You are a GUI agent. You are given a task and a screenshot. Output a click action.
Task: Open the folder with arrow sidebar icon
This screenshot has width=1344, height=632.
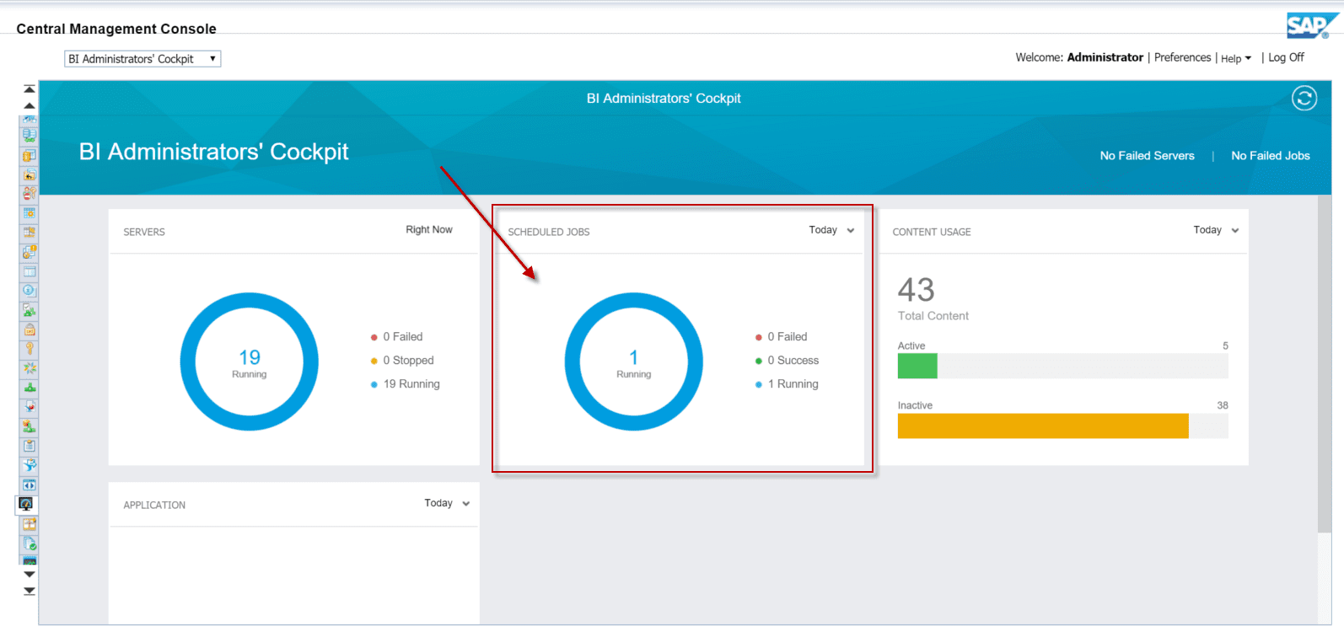[x=30, y=174]
